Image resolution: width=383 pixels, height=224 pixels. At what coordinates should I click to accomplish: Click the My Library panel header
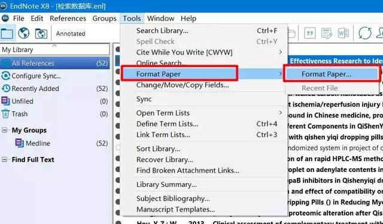pyautogui.click(x=54, y=50)
